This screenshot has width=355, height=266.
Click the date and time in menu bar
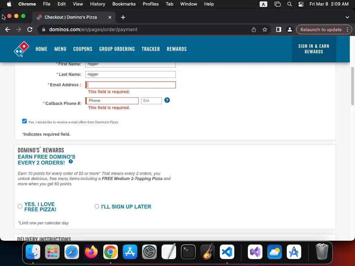click(x=329, y=4)
